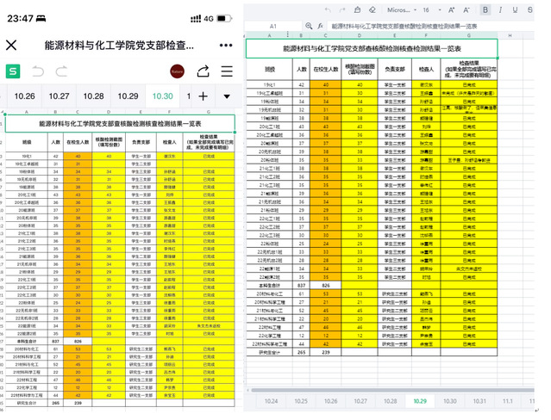Click the magnifier icon beside the fx bar
The height and width of the screenshot is (420, 551).
pos(310,27)
